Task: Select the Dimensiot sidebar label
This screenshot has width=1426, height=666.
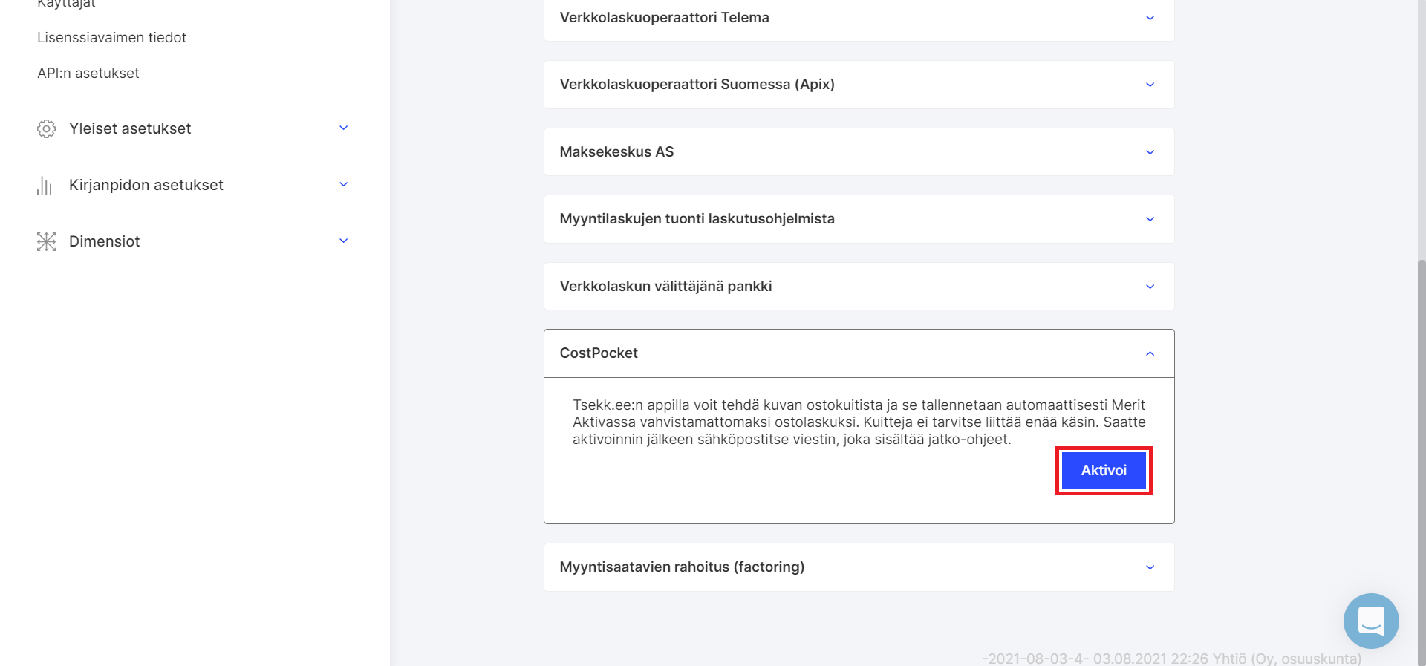Action: coord(104,241)
